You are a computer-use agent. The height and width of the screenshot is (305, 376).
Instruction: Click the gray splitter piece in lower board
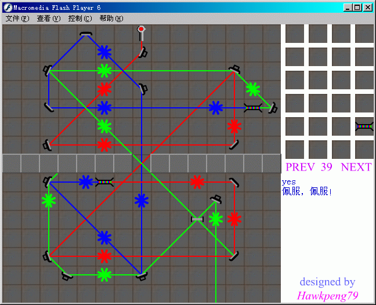pos(197,219)
